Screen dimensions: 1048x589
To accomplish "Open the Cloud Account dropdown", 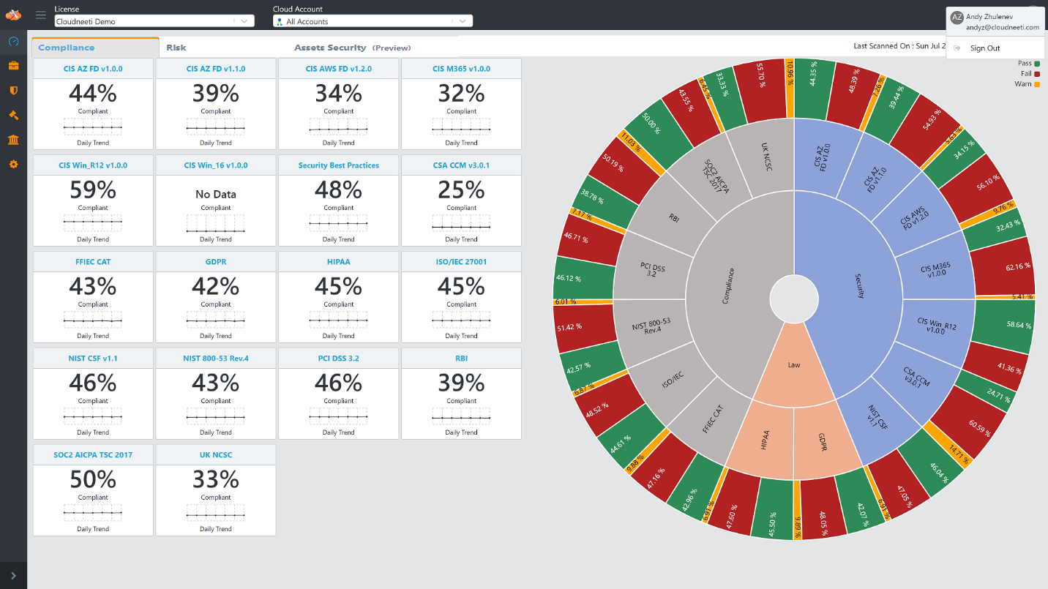I will pyautogui.click(x=373, y=21).
